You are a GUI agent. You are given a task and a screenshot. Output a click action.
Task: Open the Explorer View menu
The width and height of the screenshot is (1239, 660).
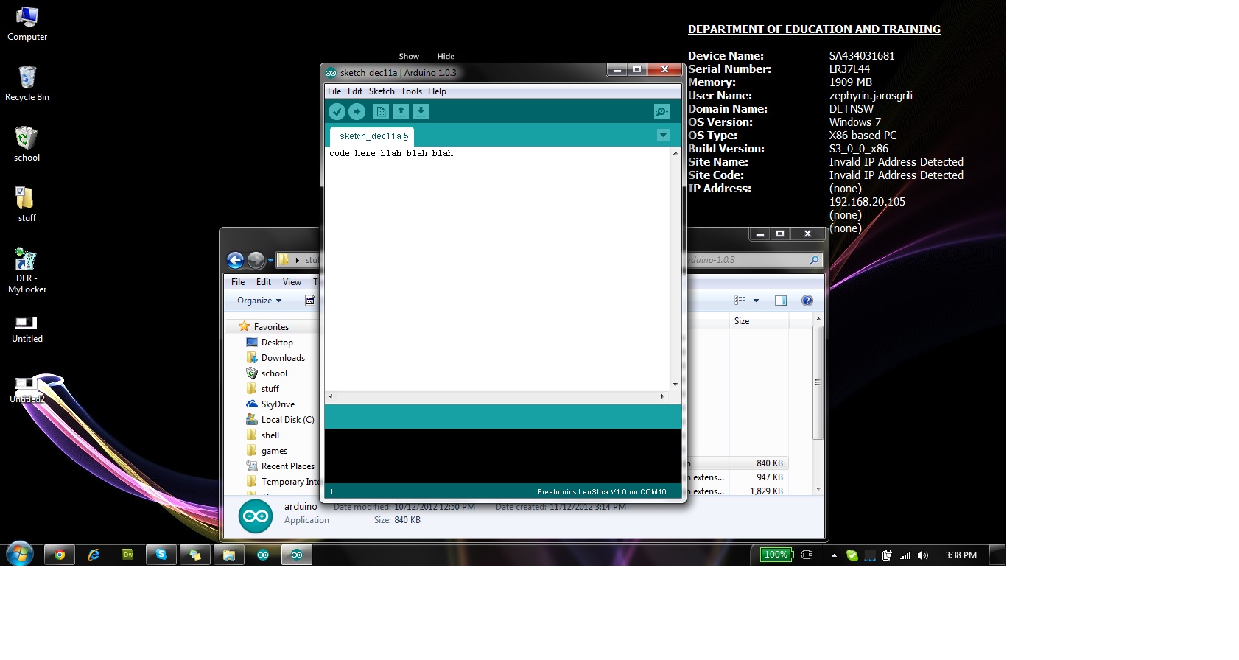click(292, 282)
